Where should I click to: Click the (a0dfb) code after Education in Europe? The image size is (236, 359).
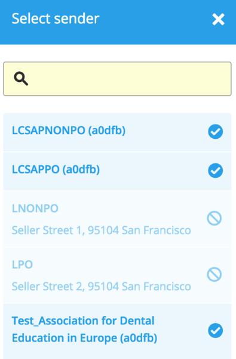click(x=139, y=338)
